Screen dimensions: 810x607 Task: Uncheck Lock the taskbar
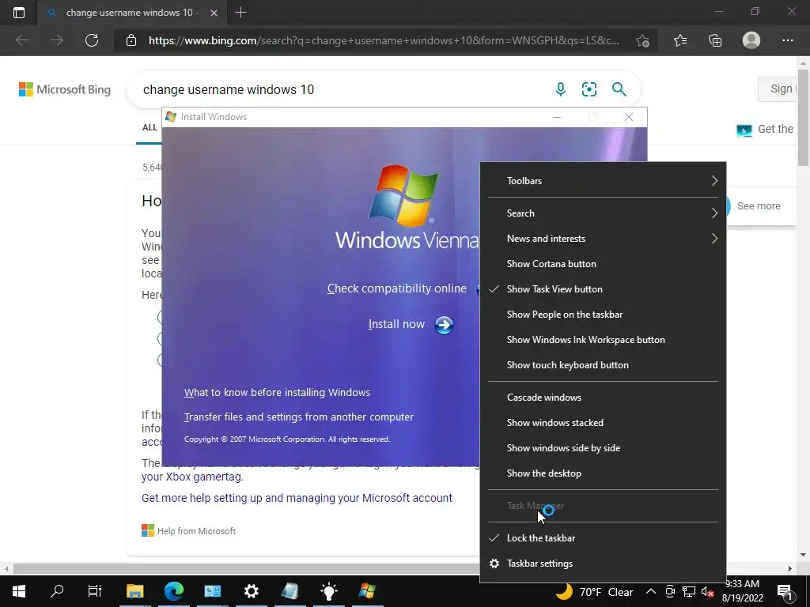(603, 537)
